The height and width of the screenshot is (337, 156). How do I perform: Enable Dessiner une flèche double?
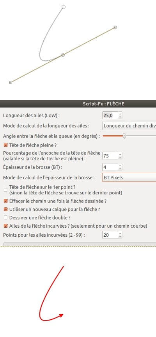coord(6,217)
